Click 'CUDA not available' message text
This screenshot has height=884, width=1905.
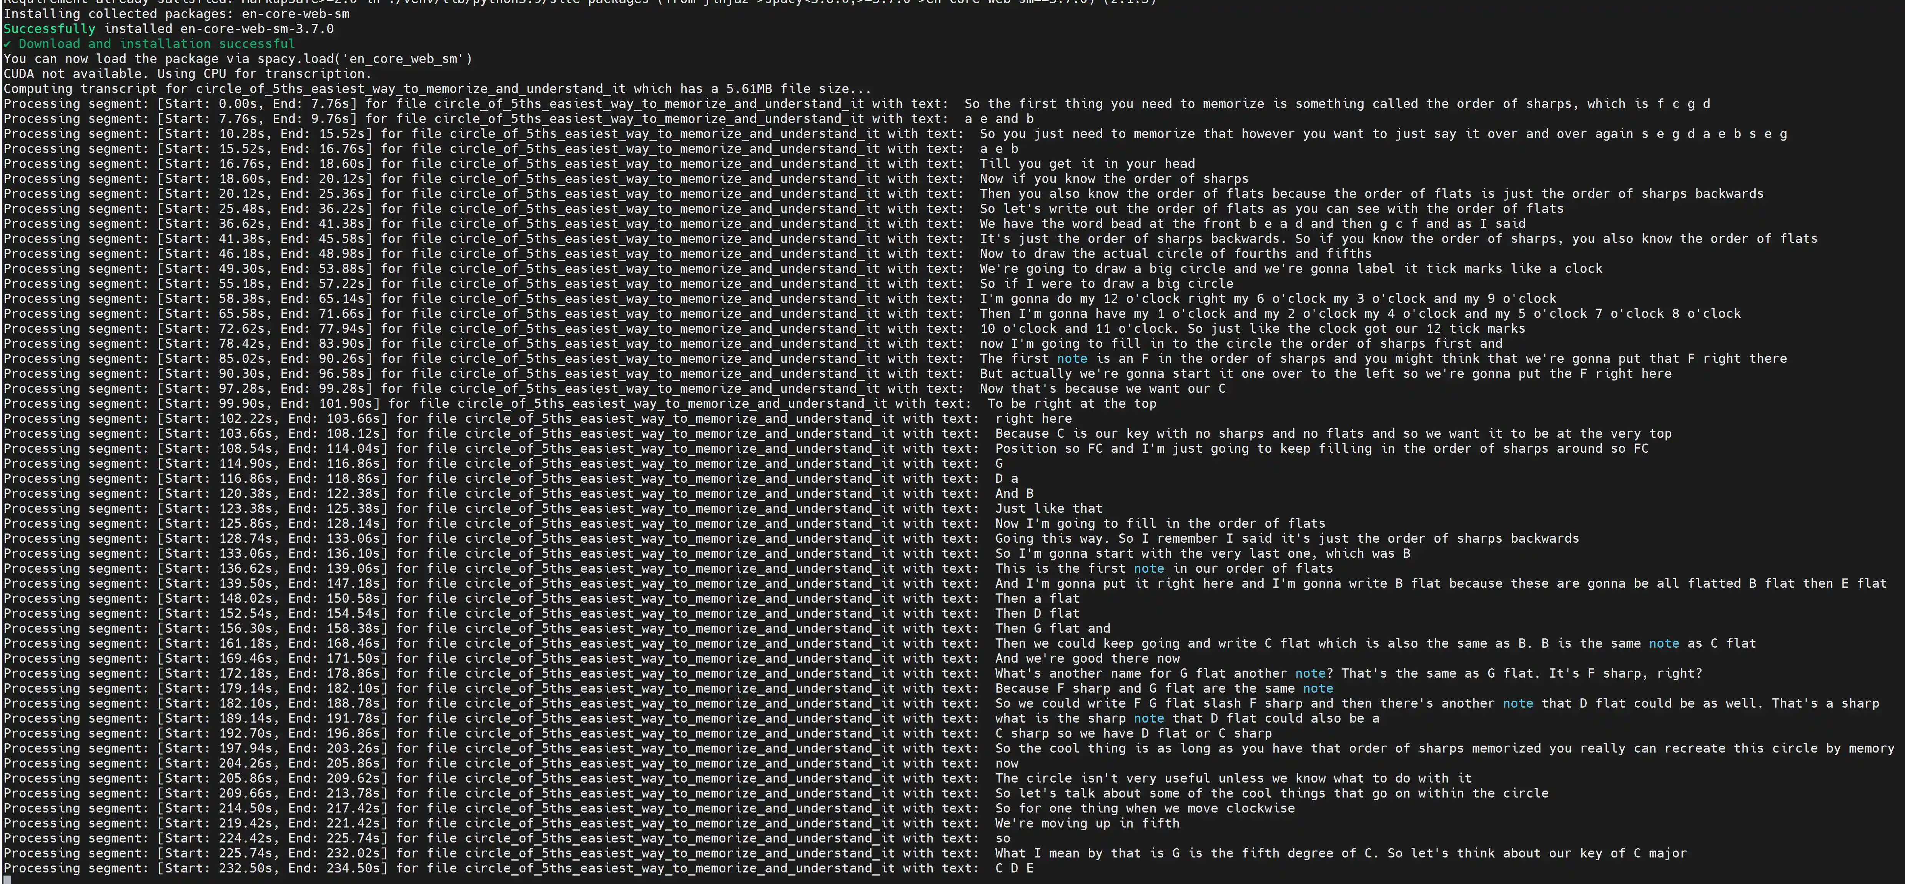click(x=74, y=74)
